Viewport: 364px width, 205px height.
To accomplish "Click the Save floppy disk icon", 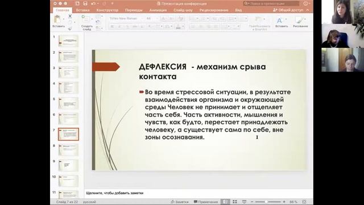I will (85, 3).
